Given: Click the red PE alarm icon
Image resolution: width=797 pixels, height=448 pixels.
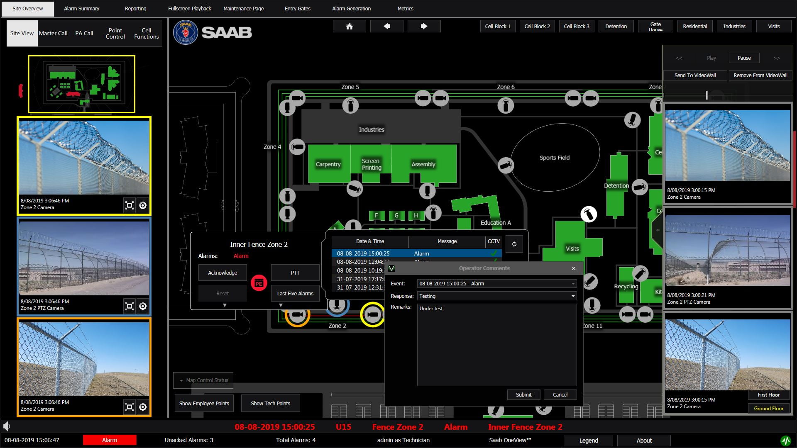Looking at the screenshot, I should point(259,283).
